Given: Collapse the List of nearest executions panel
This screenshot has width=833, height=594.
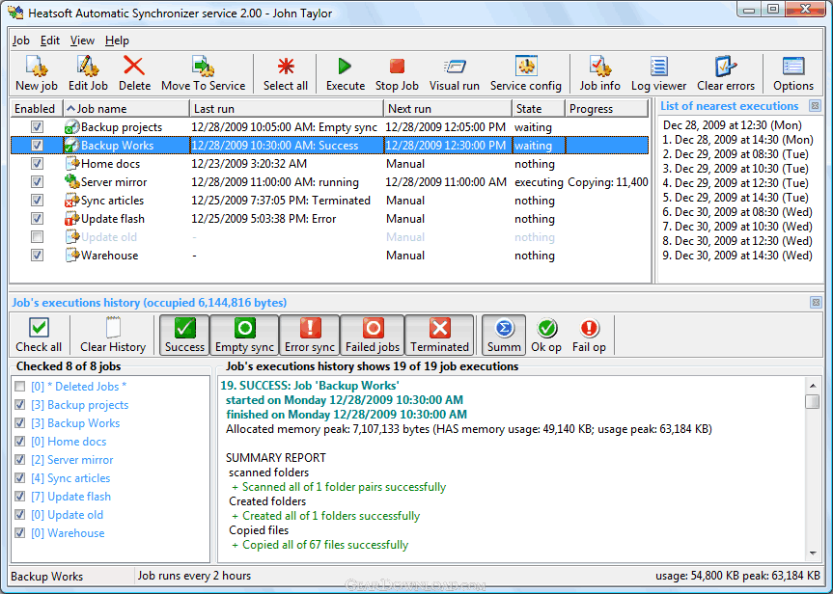Looking at the screenshot, I should pyautogui.click(x=815, y=106).
